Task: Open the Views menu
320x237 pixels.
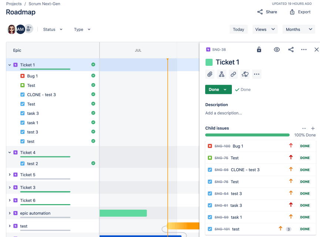Action: [x=265, y=29]
